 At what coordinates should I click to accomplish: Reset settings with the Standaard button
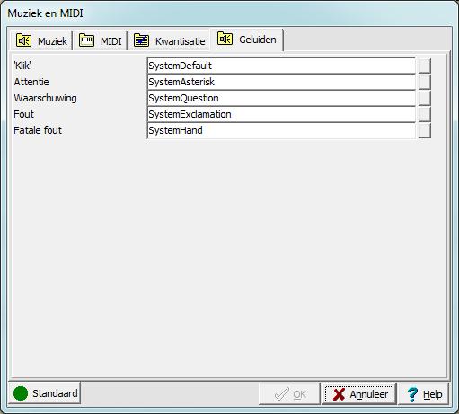pos(45,393)
